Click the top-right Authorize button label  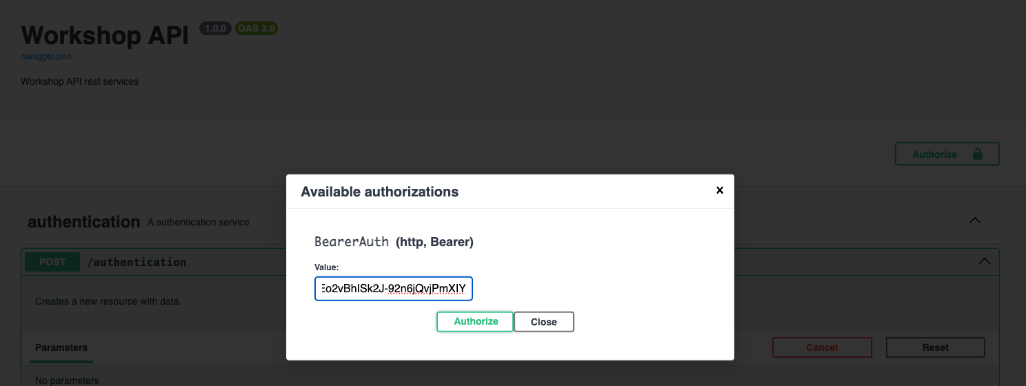pyautogui.click(x=934, y=154)
